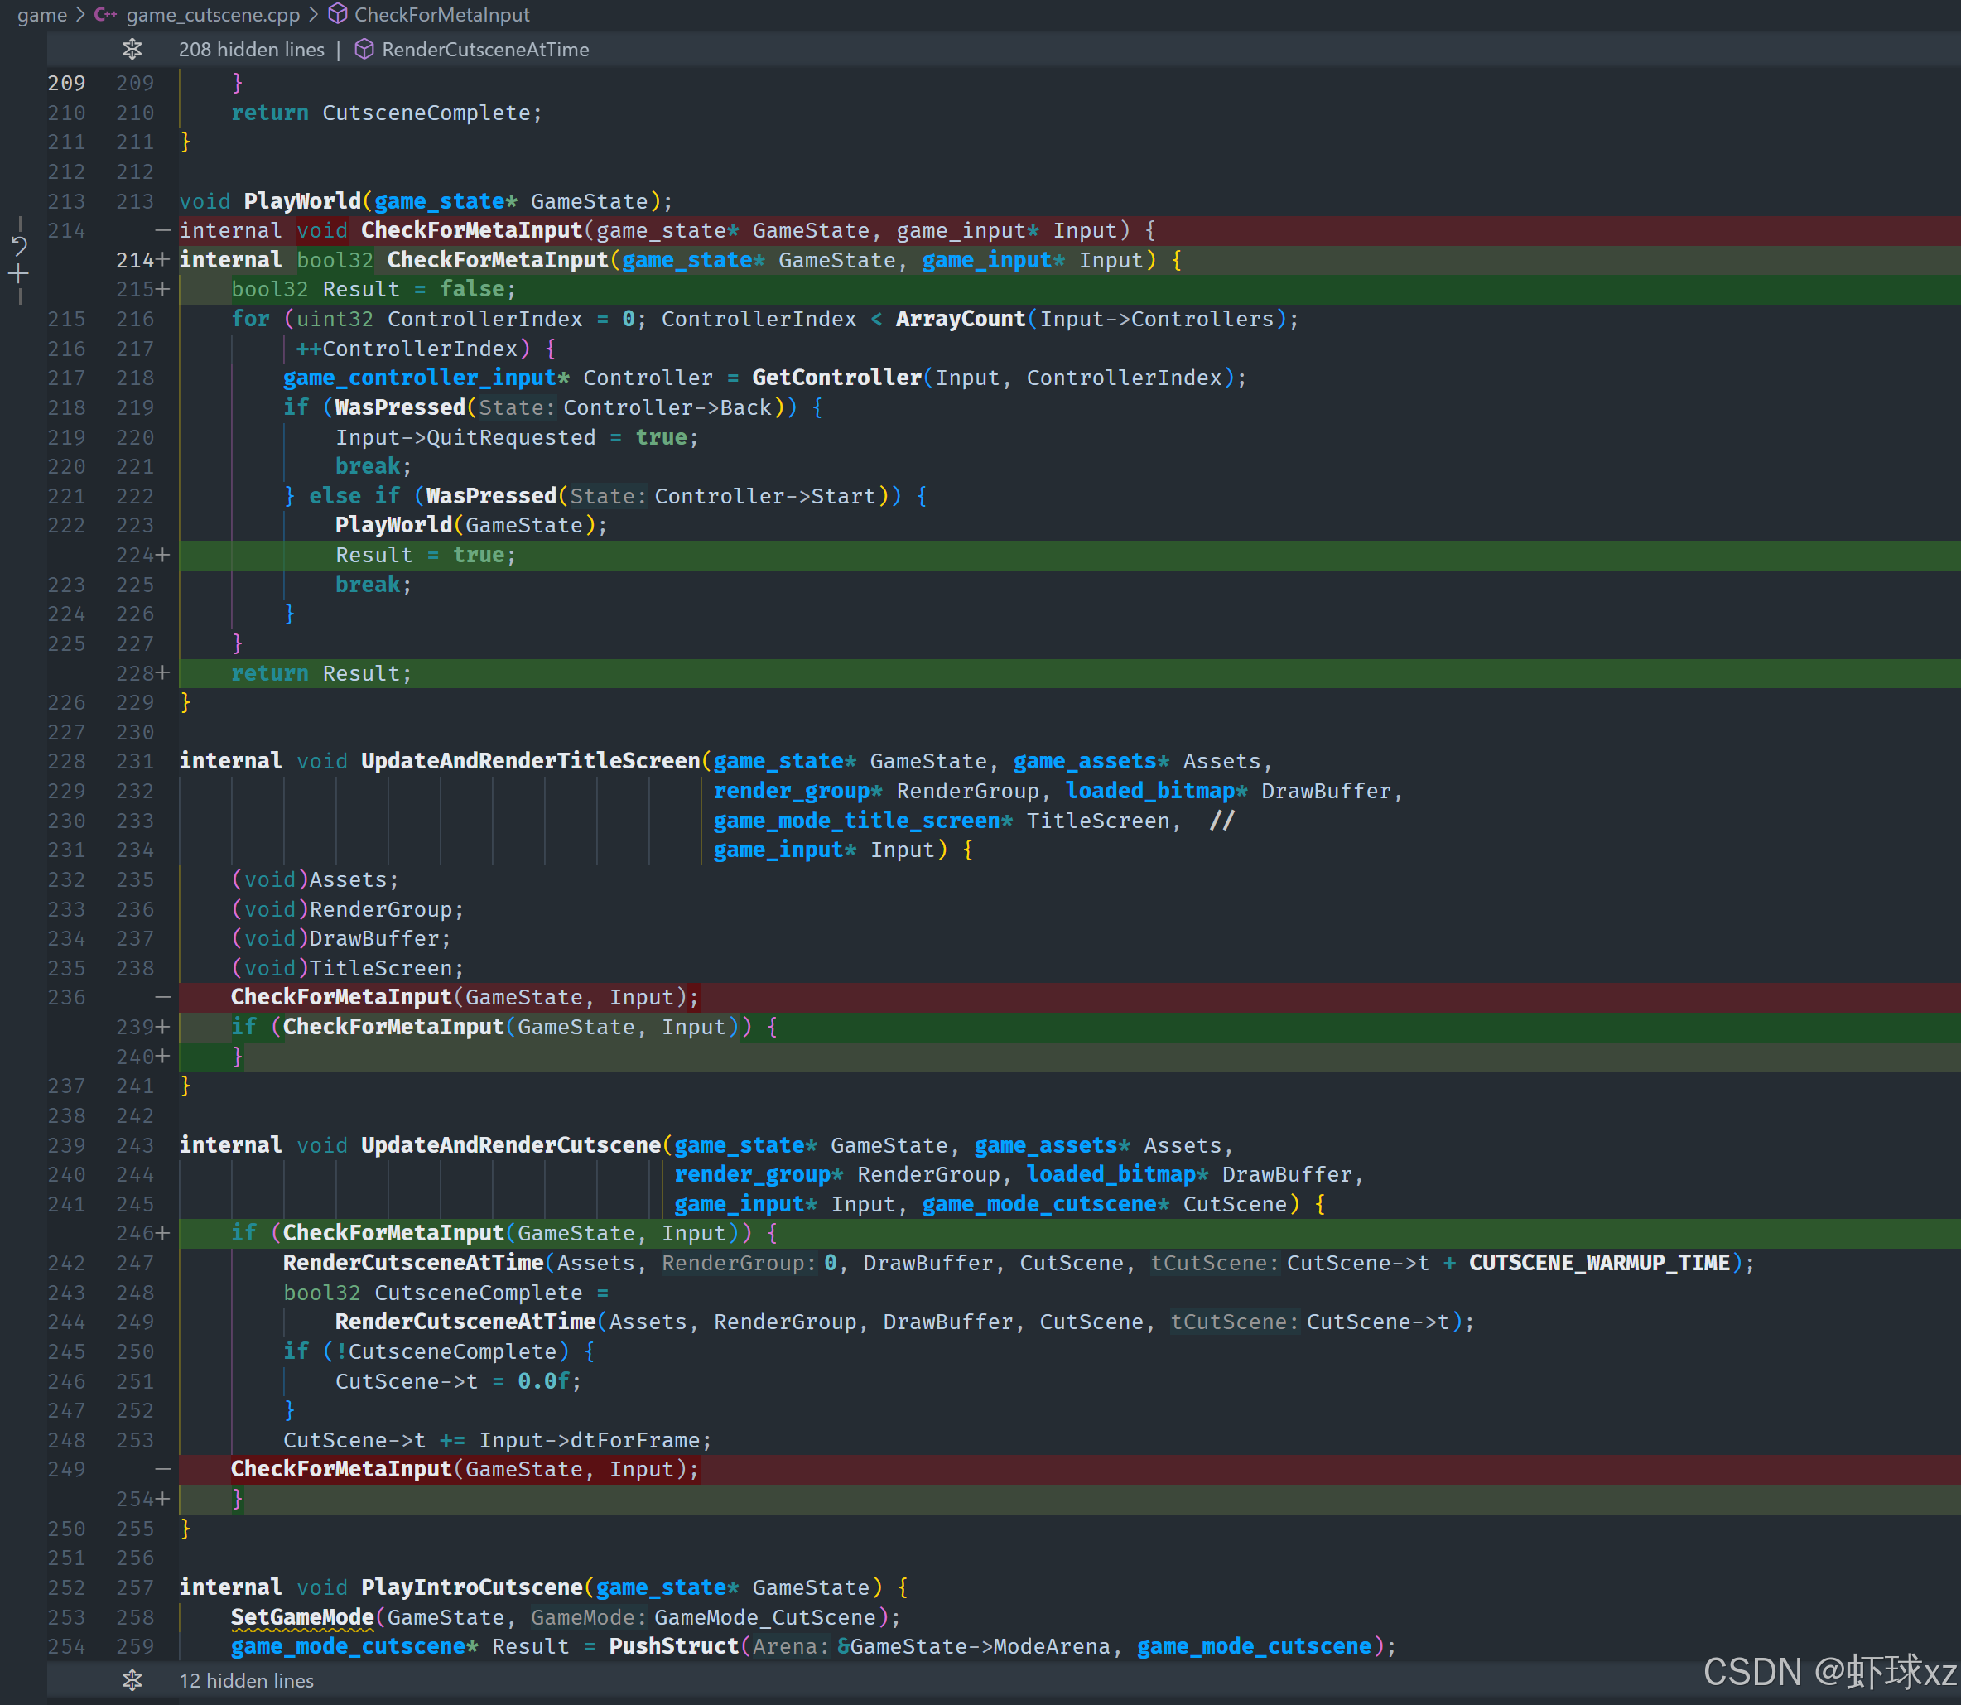Click the '12 hidden lines' label
Viewport: 1961px width, 1705px height.
coord(247,1680)
